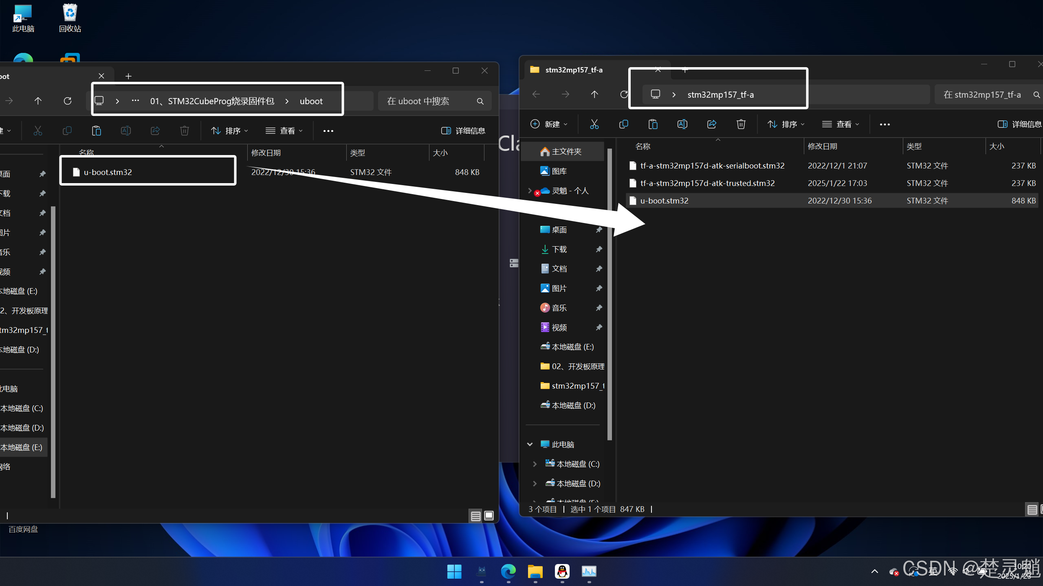Click the rename icon in the right window toolbar

point(682,124)
